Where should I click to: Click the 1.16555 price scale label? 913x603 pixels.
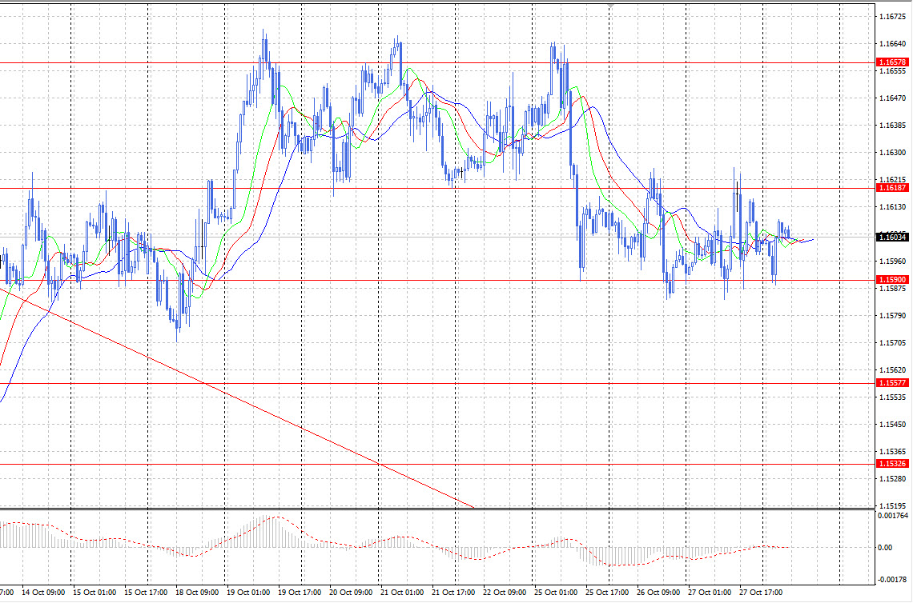tap(892, 71)
